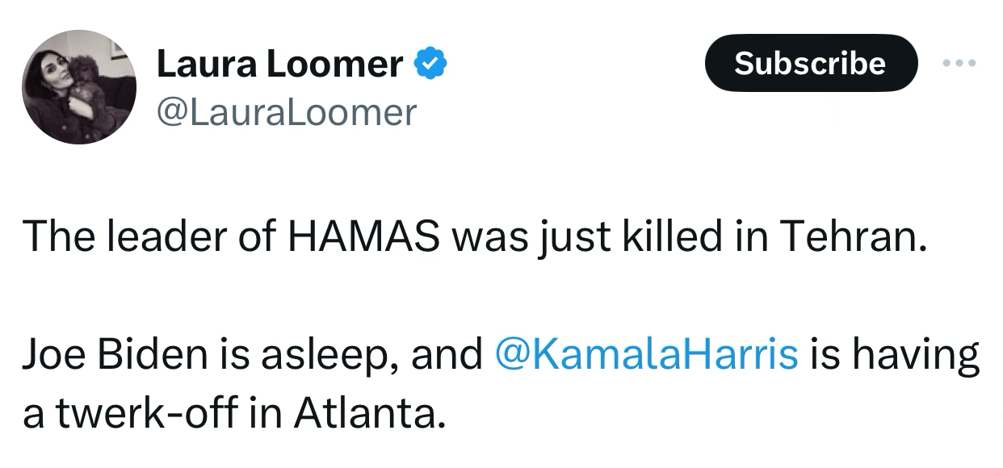1003x468 pixels.
Task: Click the name Joe Biden in the tweet
Action: coord(109,354)
